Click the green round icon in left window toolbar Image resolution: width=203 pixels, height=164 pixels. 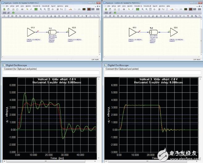(13, 13)
